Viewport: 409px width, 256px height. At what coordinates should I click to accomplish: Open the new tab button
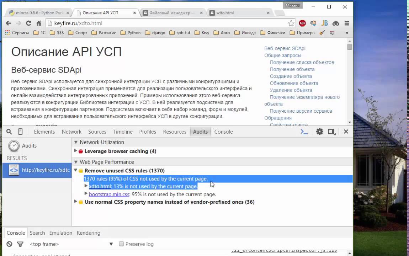(280, 13)
